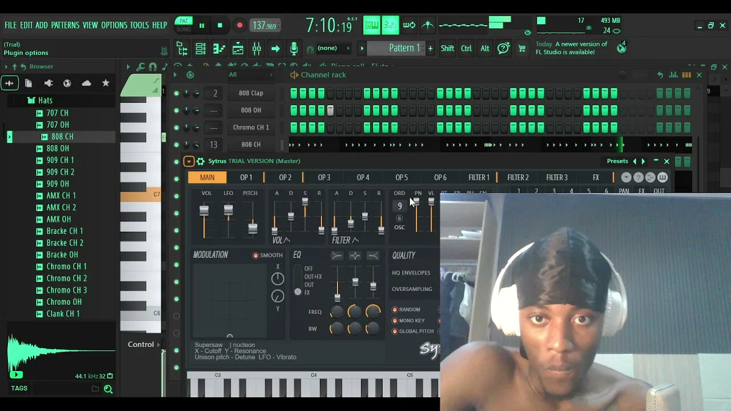The image size is (731, 411).
Task: Toggle the record button
Action: point(240,25)
